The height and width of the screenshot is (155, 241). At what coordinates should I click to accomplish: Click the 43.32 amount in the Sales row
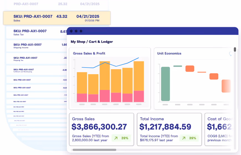[x=62, y=16]
